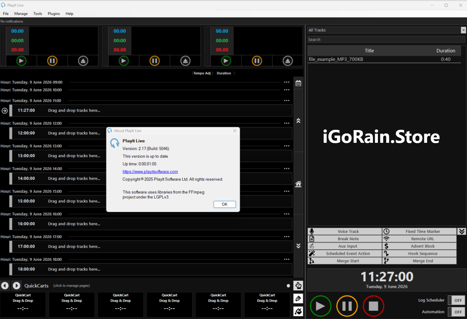Viewport: 467px width, 319px height.
Task: Open the calendar icon beside the log
Action: pos(298,83)
